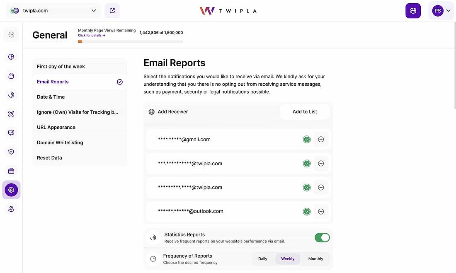Expand the PS user account menu chevron
The height and width of the screenshot is (273, 456).
[448, 11]
